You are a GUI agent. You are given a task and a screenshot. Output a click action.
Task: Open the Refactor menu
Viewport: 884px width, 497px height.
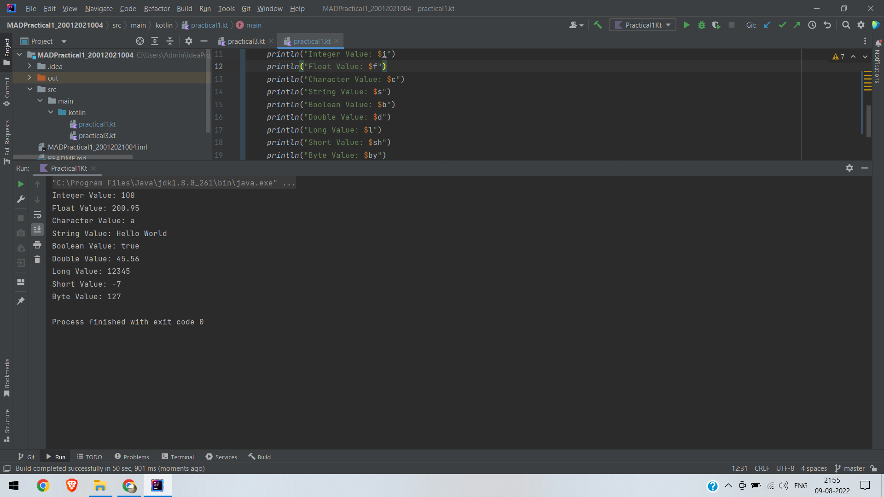157,8
